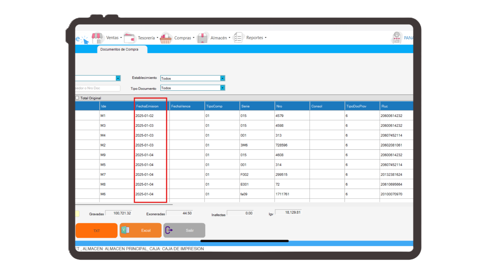The width and height of the screenshot is (487, 274).
Task: Expand the Tipo Documento dropdown
Action: click(x=222, y=88)
